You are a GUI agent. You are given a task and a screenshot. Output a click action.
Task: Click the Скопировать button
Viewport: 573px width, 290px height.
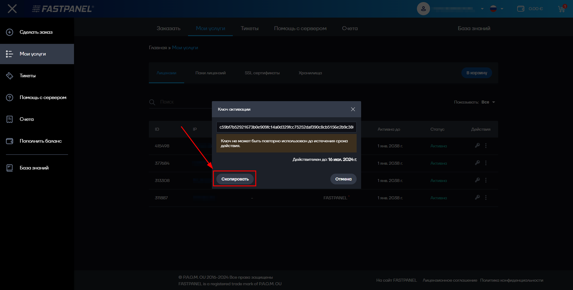pyautogui.click(x=235, y=179)
